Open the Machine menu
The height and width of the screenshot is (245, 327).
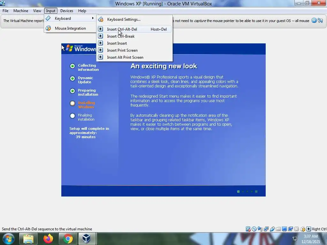click(x=21, y=11)
